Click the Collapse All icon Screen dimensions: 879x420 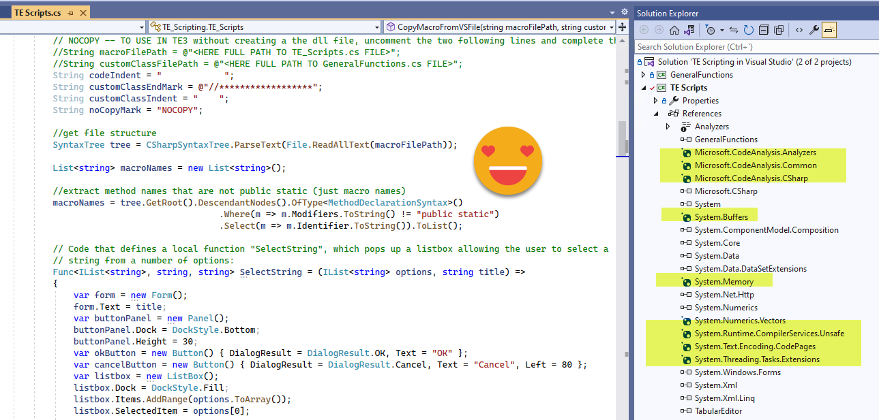763,29
